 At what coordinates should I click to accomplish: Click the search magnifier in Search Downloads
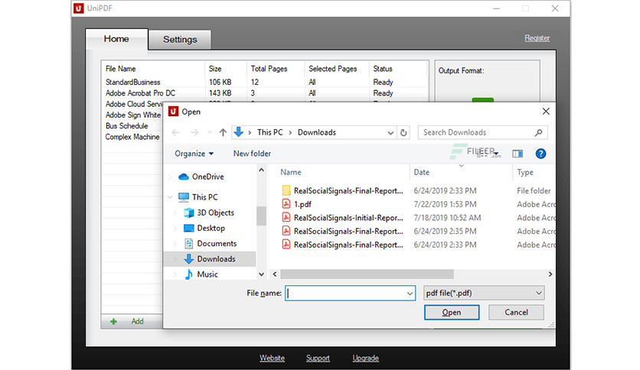point(539,132)
